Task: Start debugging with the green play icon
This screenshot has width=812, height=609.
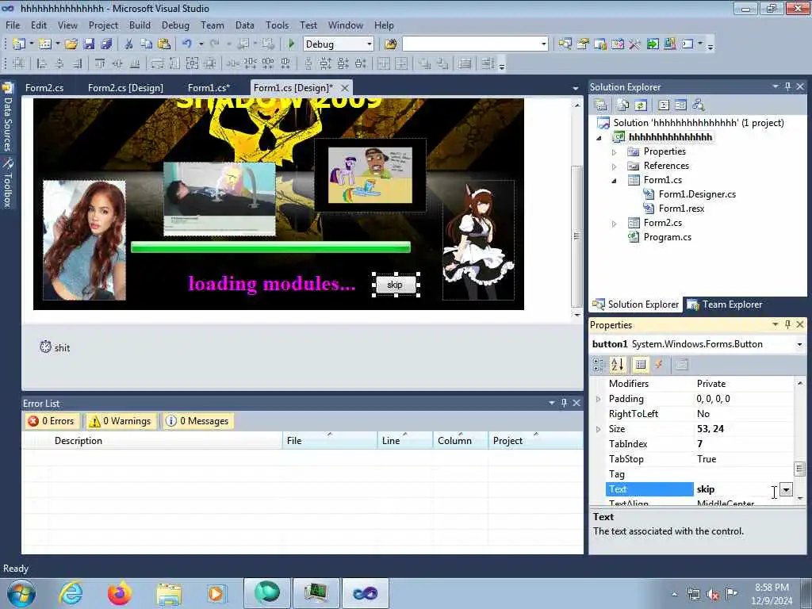Action: pyautogui.click(x=291, y=44)
